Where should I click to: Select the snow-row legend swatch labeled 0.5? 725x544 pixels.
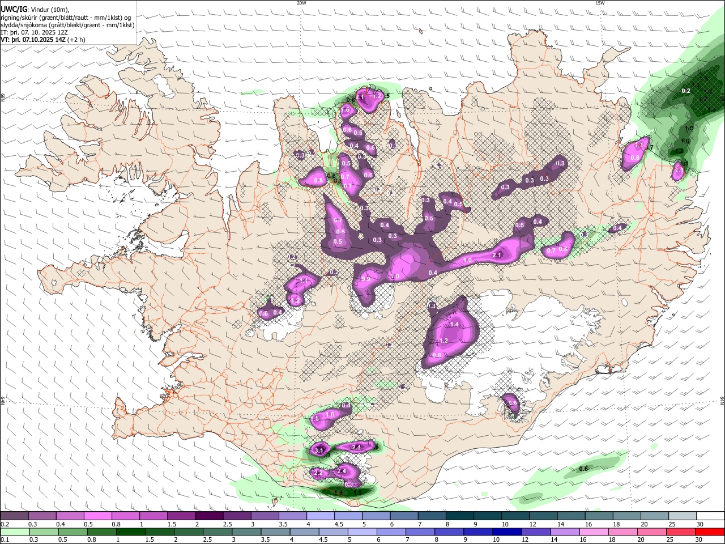pyautogui.click(x=97, y=516)
